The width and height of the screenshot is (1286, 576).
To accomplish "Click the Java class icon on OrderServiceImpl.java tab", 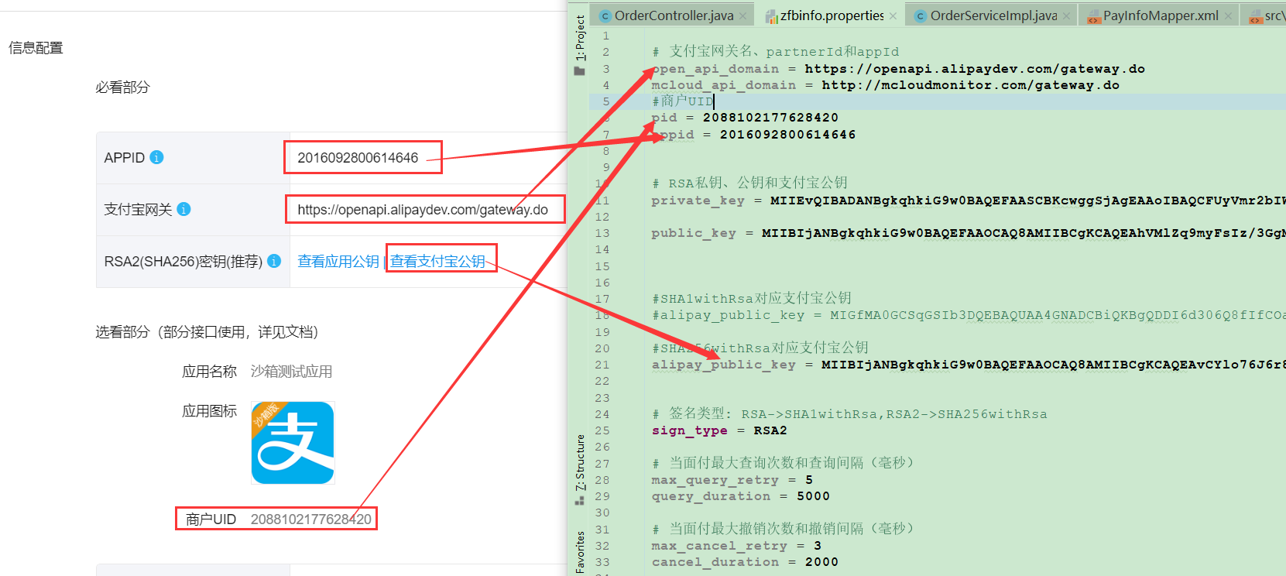I will (920, 16).
